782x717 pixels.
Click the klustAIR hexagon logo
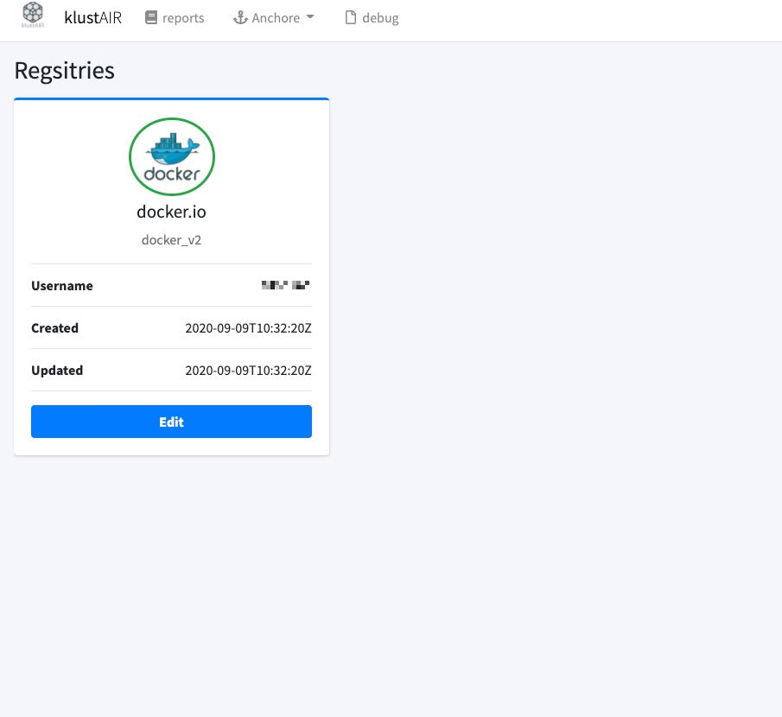[33, 15]
